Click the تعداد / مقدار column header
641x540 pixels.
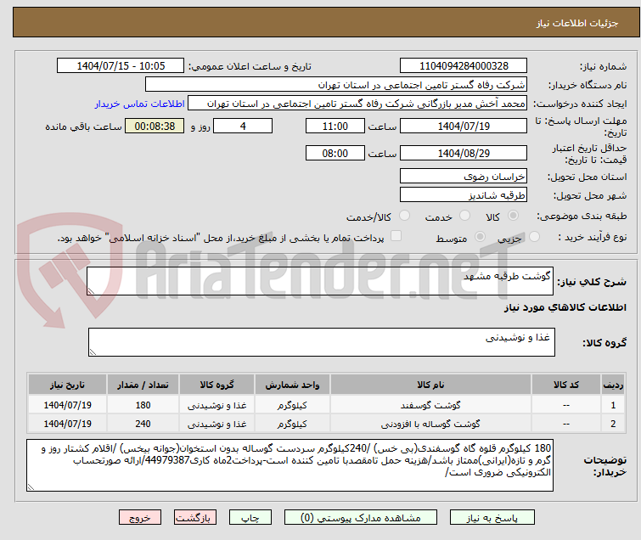(143, 385)
